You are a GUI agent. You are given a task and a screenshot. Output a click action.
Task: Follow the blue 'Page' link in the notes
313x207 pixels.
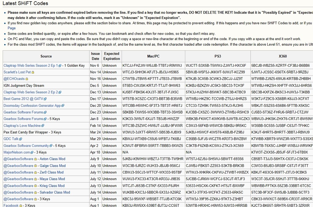click(12, 28)
